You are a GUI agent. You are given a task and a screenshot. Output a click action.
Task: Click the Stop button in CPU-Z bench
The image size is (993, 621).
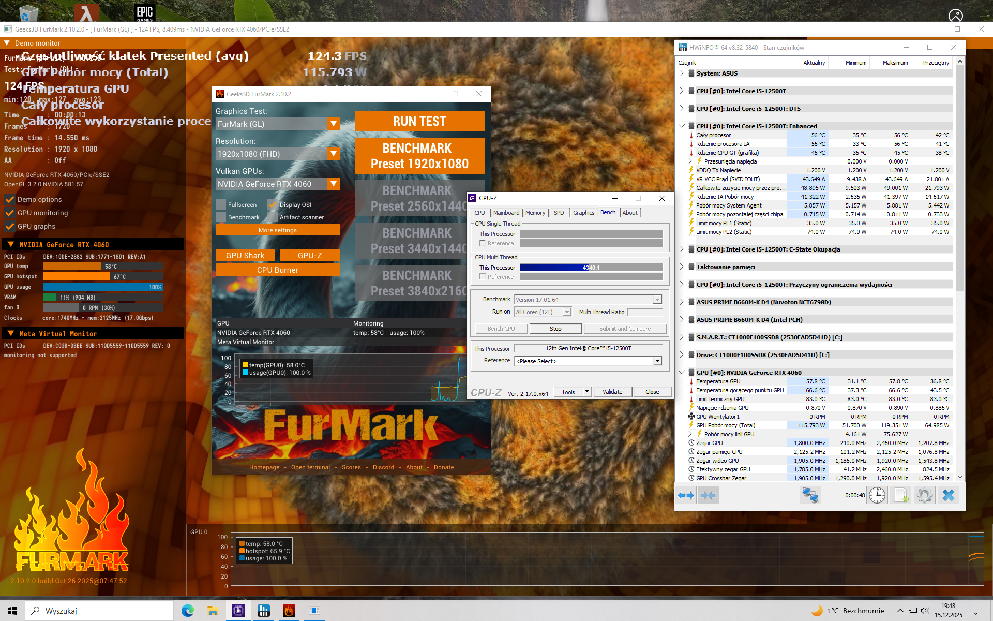click(555, 329)
